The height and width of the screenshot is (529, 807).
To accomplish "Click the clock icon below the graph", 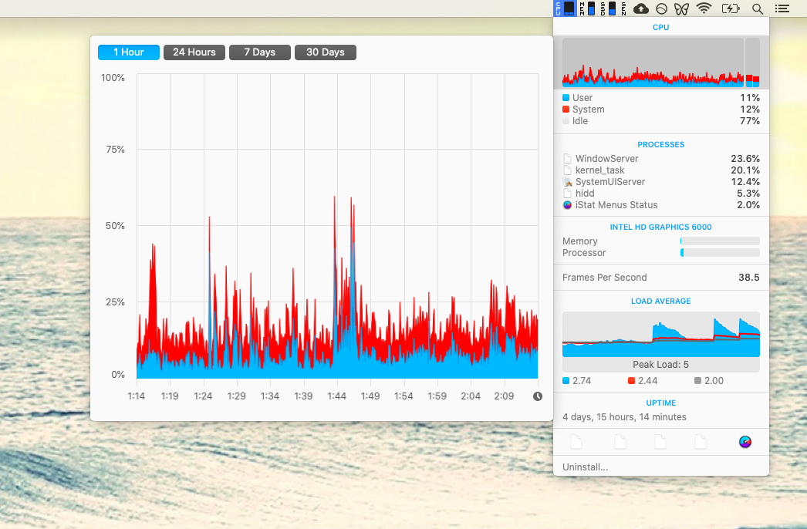I will (536, 396).
